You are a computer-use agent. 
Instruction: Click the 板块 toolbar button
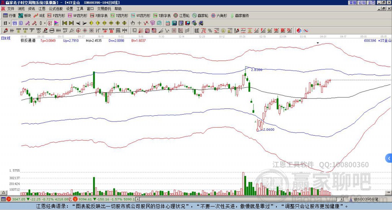pyautogui.click(x=24, y=15)
